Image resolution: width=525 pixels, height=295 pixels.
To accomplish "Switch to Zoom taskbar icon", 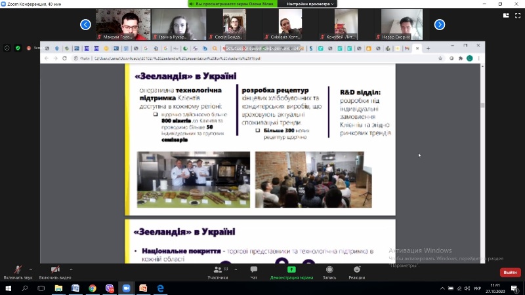I will tap(126, 288).
